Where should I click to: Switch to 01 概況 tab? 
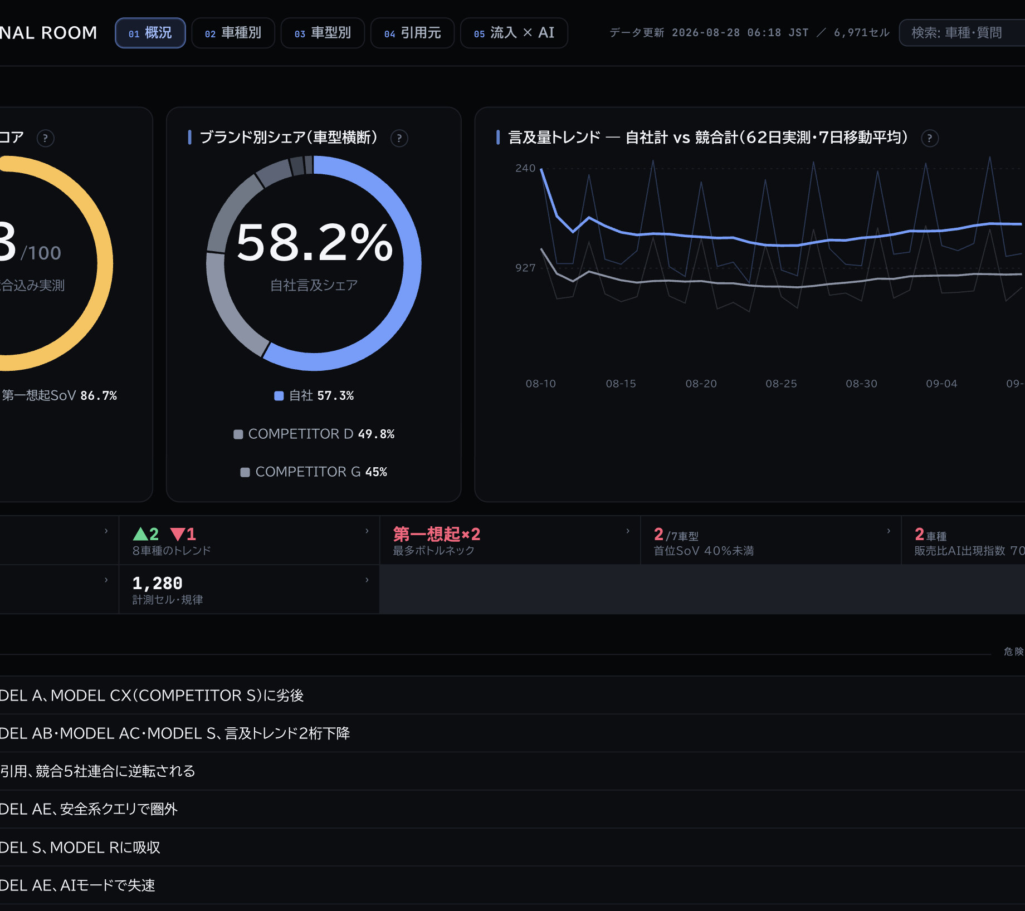(x=150, y=33)
